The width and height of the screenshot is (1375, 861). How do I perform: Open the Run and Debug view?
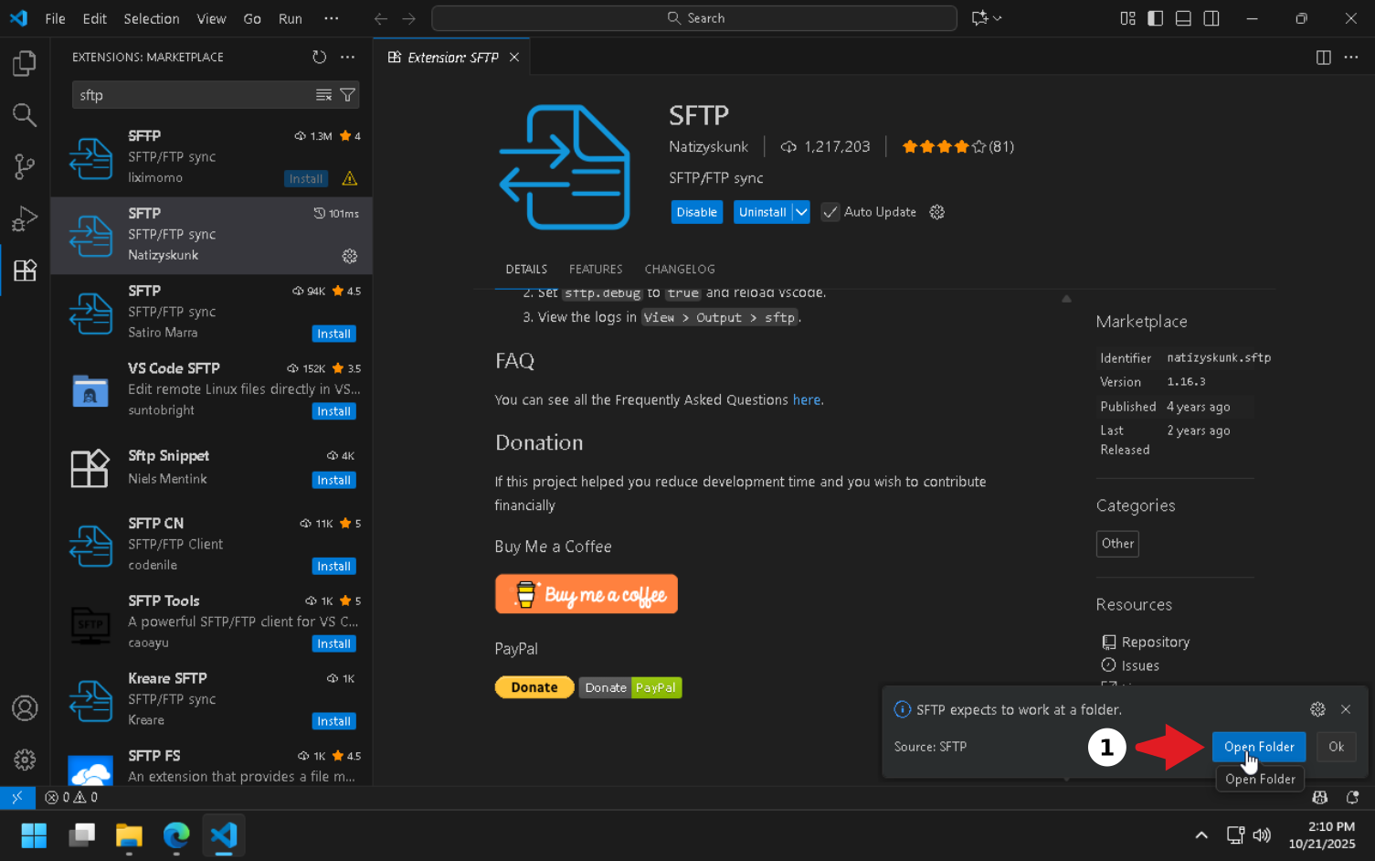(25, 218)
